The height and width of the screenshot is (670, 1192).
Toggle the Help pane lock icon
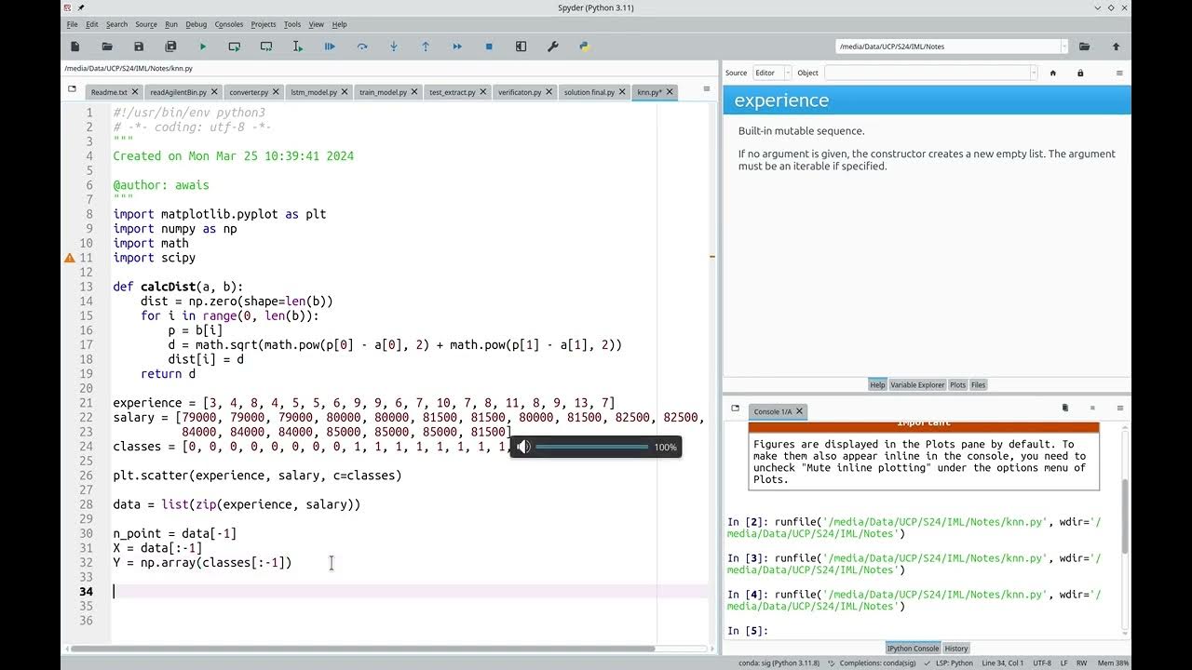1080,73
